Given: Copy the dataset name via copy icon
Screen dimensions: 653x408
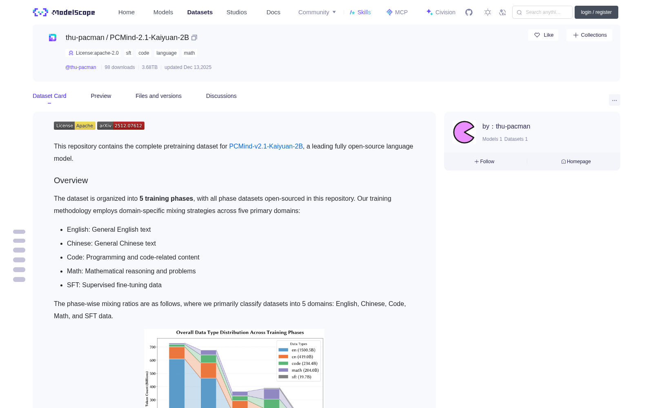Looking at the screenshot, I should [x=194, y=38].
